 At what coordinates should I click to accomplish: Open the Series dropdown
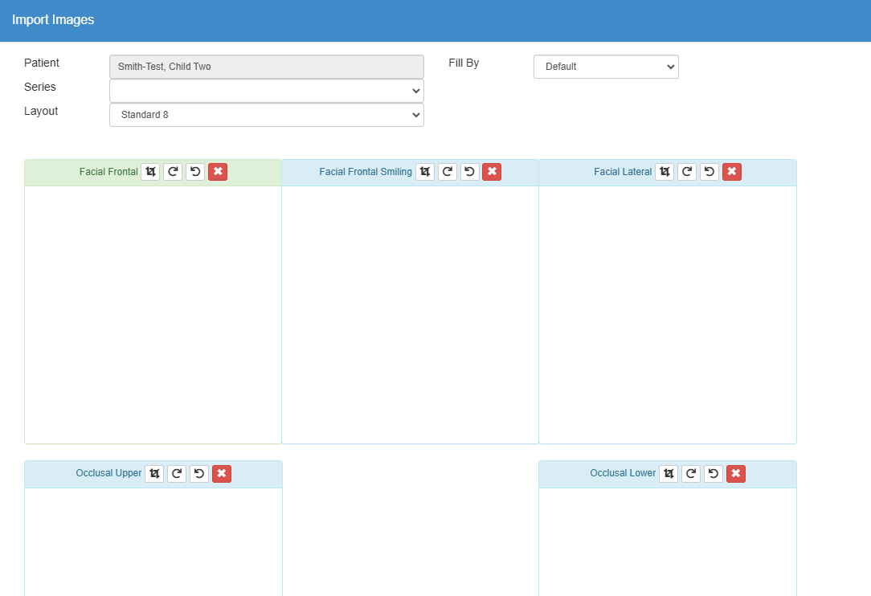click(x=267, y=91)
